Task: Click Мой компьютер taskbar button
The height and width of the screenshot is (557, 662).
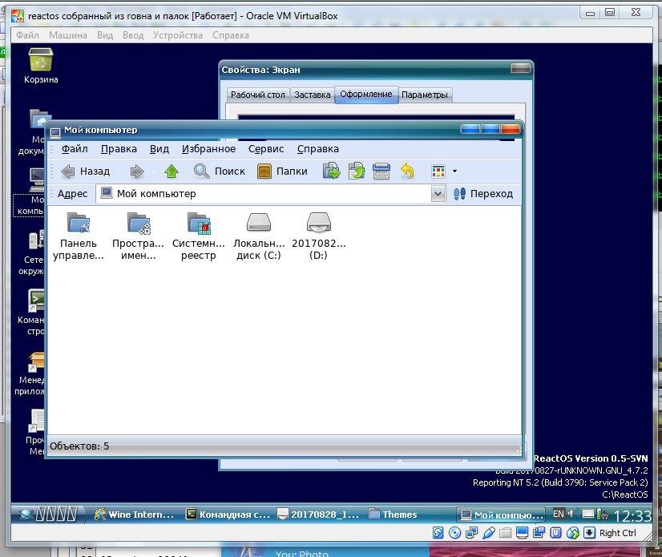Action: coord(501,515)
